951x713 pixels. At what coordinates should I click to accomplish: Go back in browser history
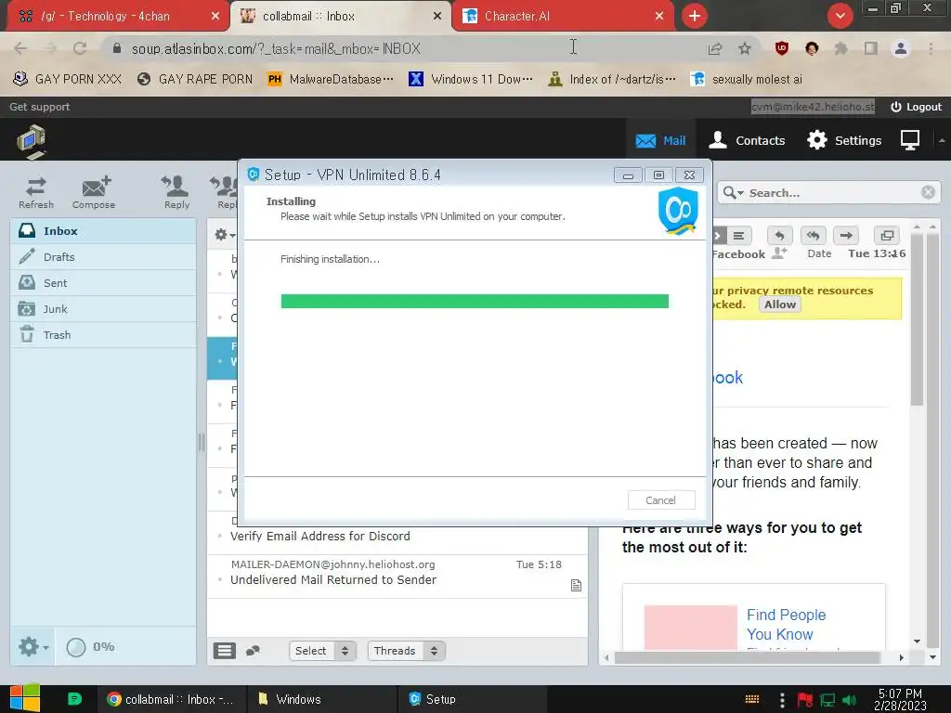coord(20,48)
